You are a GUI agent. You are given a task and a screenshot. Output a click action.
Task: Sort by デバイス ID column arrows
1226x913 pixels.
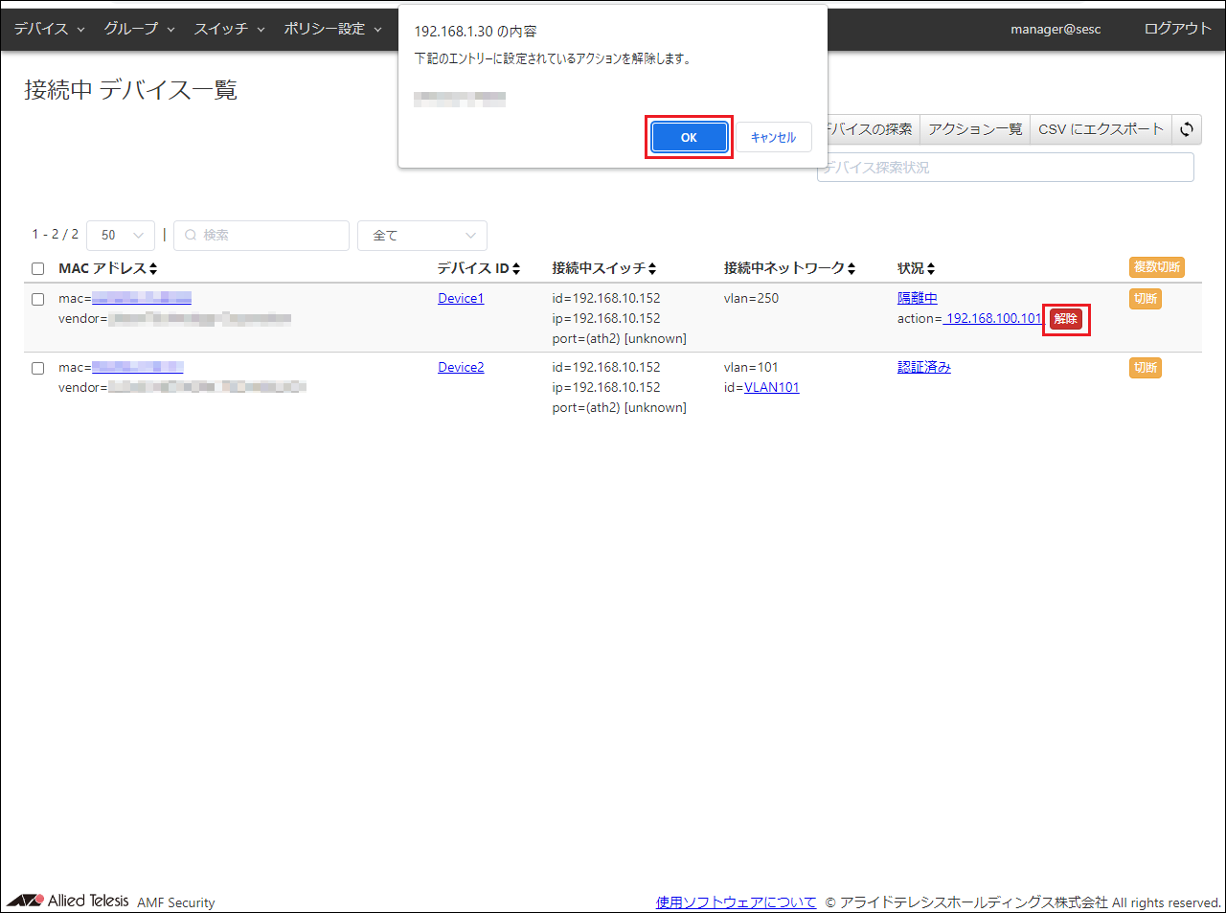click(516, 269)
